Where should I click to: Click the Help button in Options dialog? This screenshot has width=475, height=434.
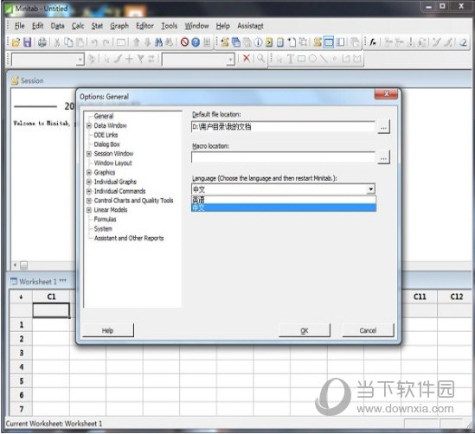[108, 330]
